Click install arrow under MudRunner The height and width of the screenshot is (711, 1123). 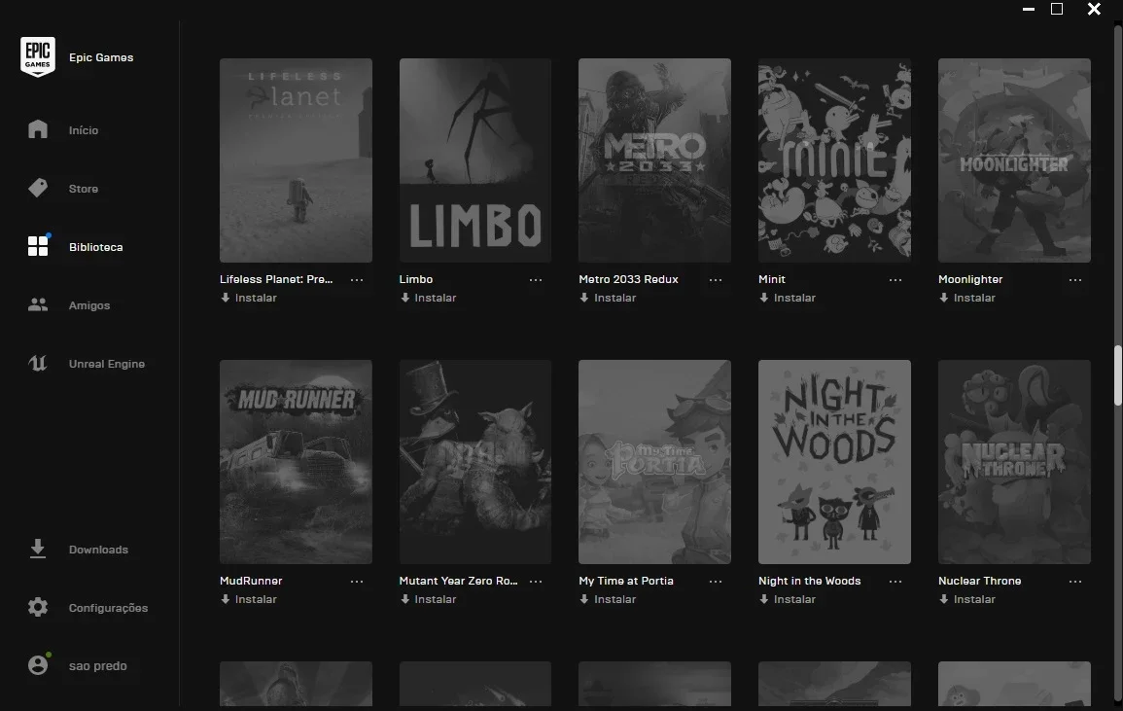pos(225,599)
